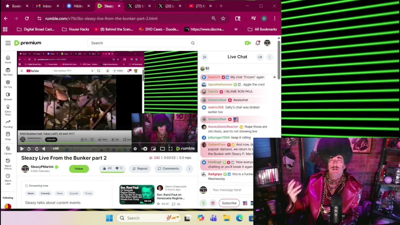Enter fullscreen on the video player
This screenshot has width=400, height=225.
pyautogui.click(x=171, y=149)
